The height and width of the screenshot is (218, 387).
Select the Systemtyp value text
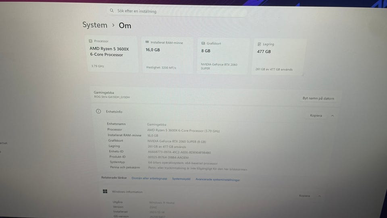click(183, 163)
